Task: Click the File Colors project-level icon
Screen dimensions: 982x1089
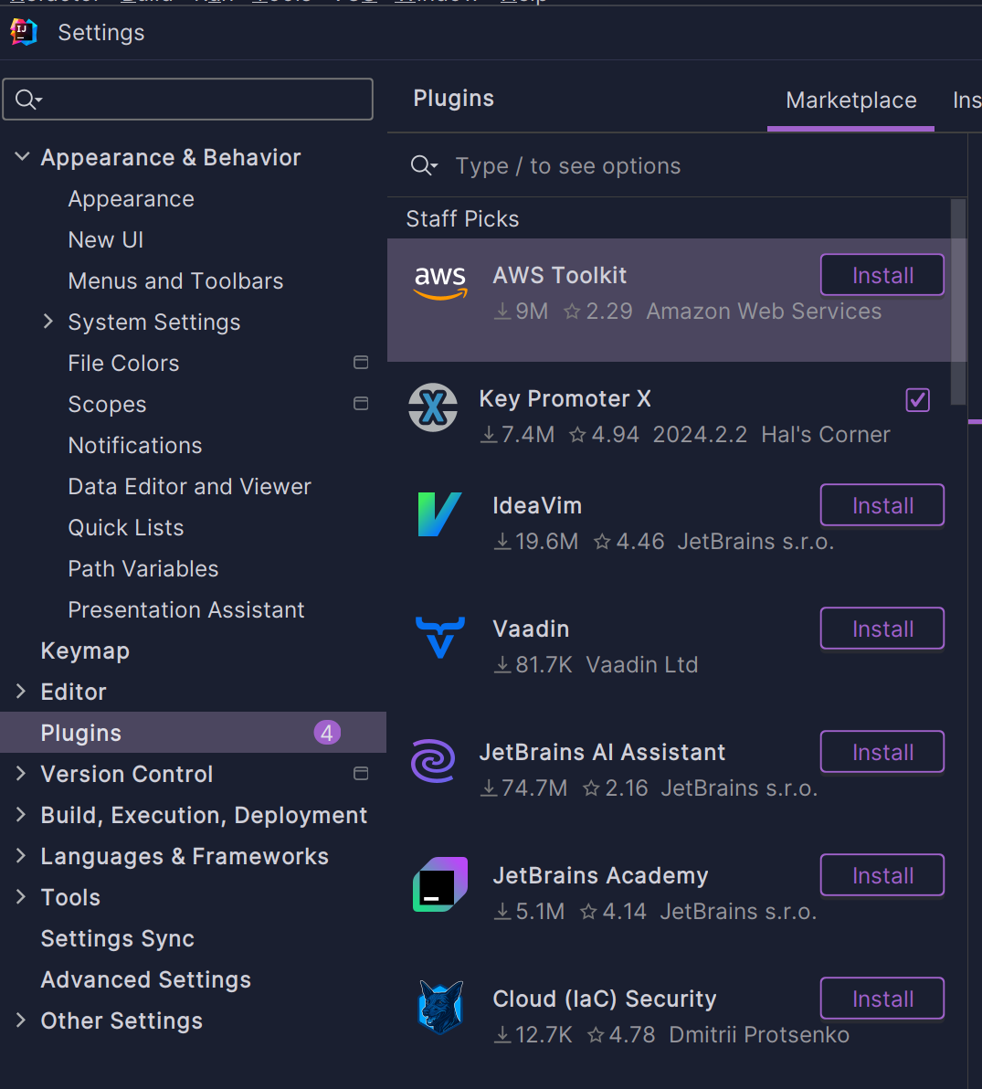Action: [361, 363]
